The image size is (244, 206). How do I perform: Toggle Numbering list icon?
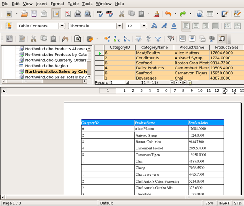tap(227, 26)
